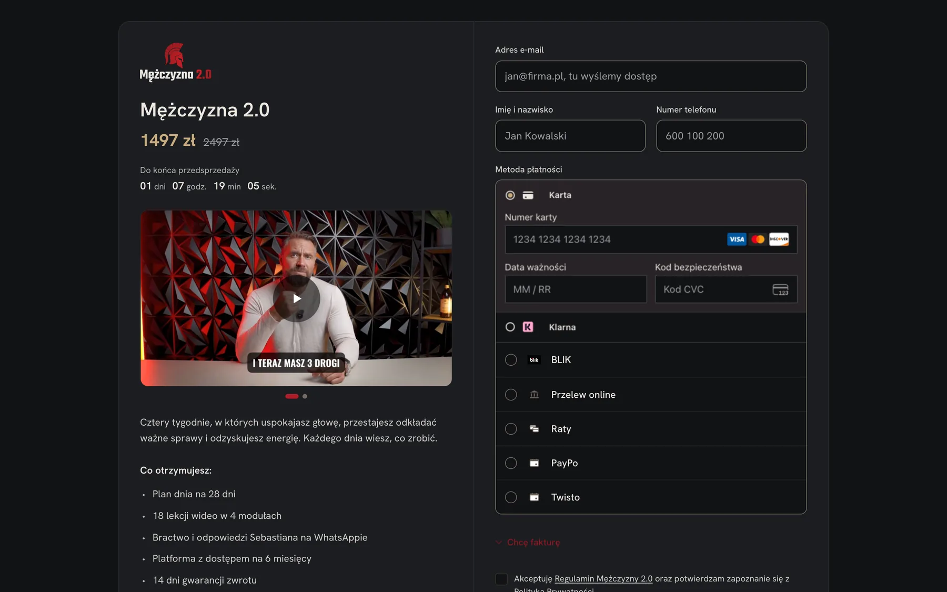Select the first red carousel indicator
This screenshot has width=947, height=592.
pos(292,396)
